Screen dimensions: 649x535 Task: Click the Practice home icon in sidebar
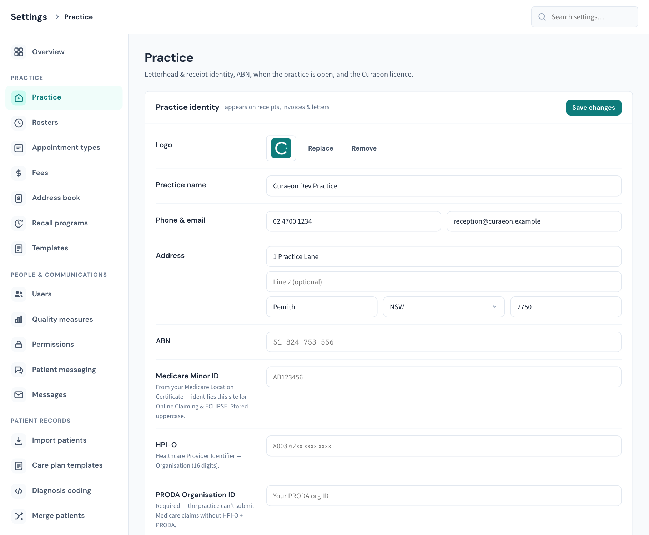point(19,97)
